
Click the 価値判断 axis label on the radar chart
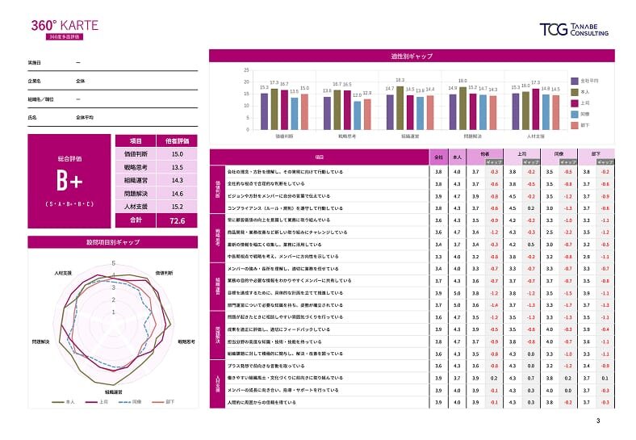point(165,273)
